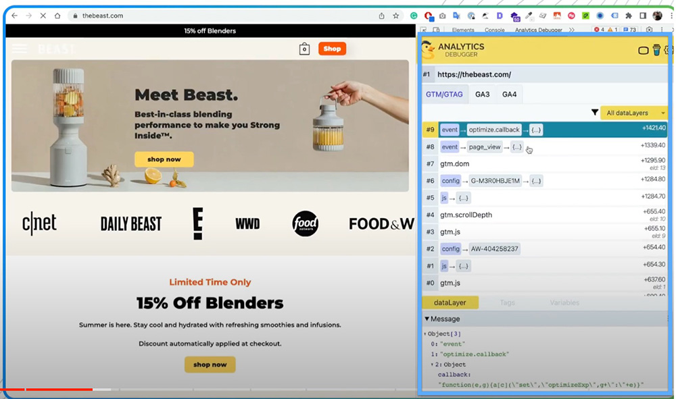Click the hero shop now button
This screenshot has width=676, height=399.
pyautogui.click(x=164, y=159)
